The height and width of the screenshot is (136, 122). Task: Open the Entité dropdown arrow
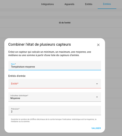coord(97,84)
